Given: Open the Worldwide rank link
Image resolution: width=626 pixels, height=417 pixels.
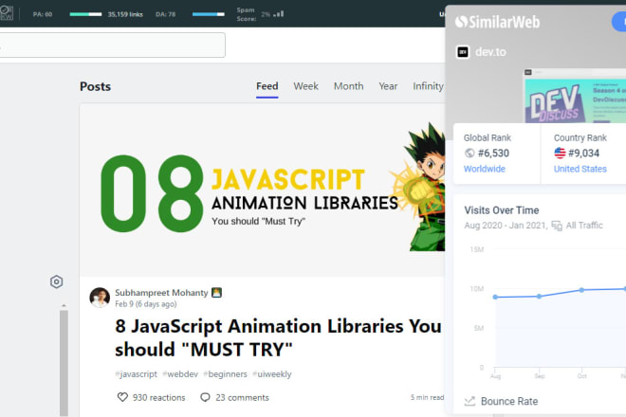Looking at the screenshot, I should coord(485,169).
